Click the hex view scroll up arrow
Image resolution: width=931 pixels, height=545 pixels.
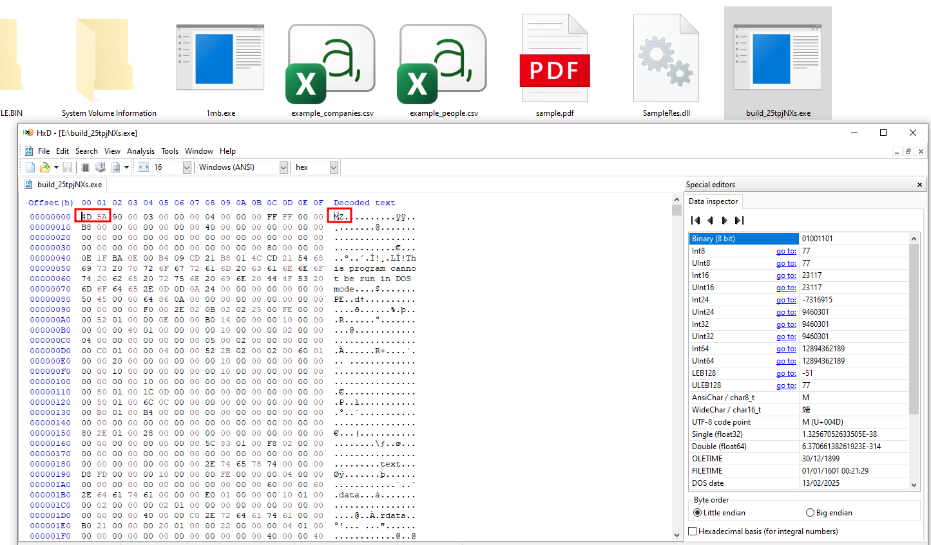click(x=677, y=200)
